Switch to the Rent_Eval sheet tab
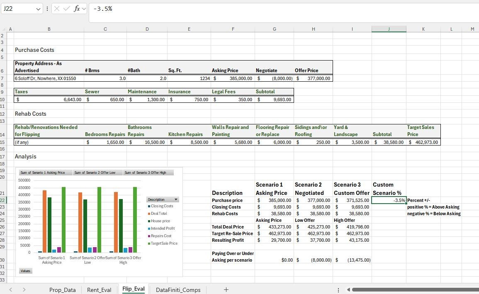The width and height of the screenshot is (479, 294). click(99, 290)
